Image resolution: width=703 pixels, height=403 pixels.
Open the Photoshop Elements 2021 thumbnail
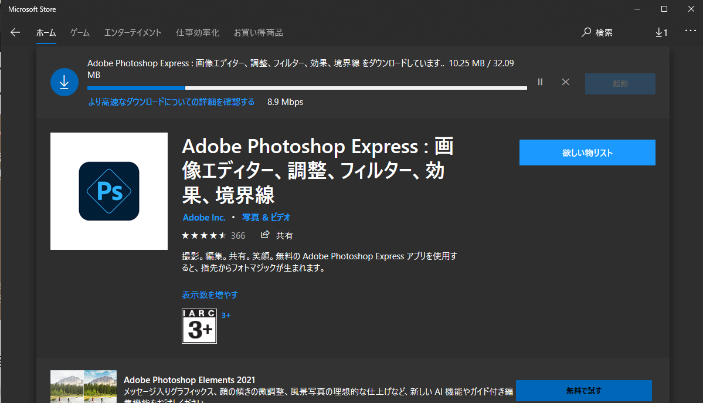click(83, 387)
